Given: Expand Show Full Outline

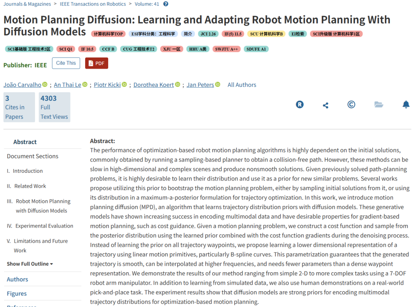Looking at the screenshot, I should tap(30, 264).
